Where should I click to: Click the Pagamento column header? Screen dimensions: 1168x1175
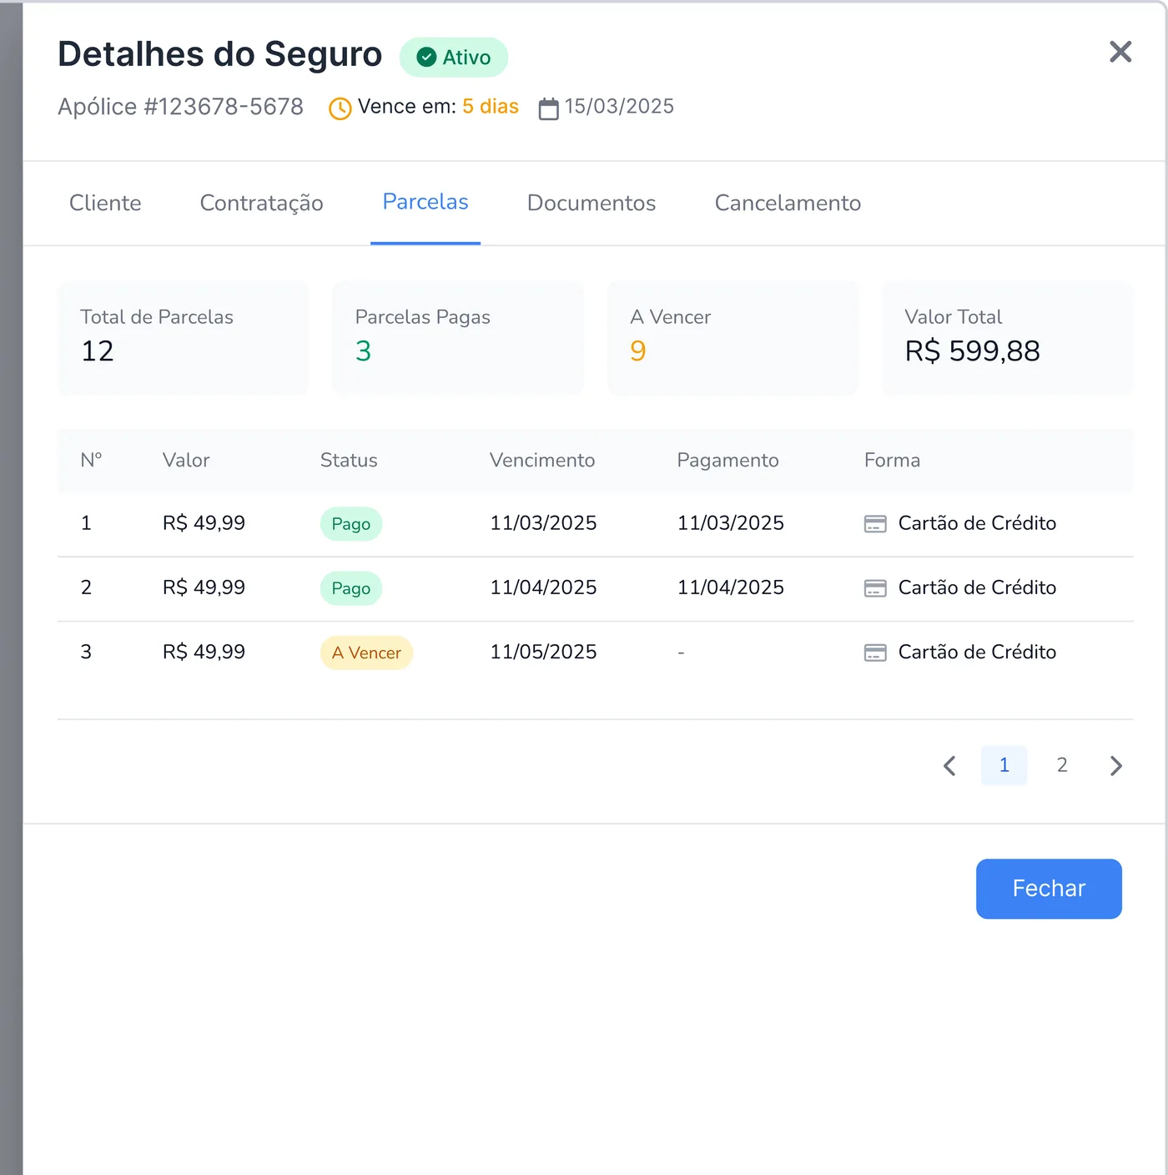point(727,461)
